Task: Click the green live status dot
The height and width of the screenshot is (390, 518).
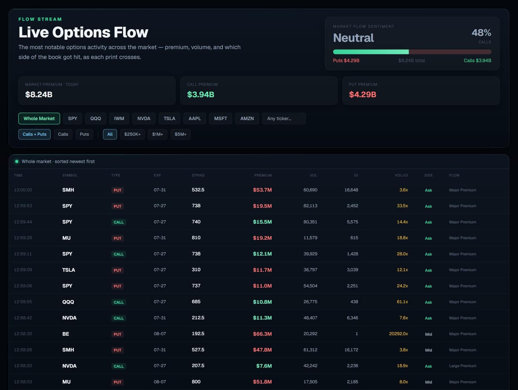Action: tap(17, 161)
